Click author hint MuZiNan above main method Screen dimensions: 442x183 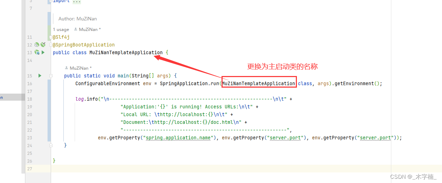(x=78, y=68)
